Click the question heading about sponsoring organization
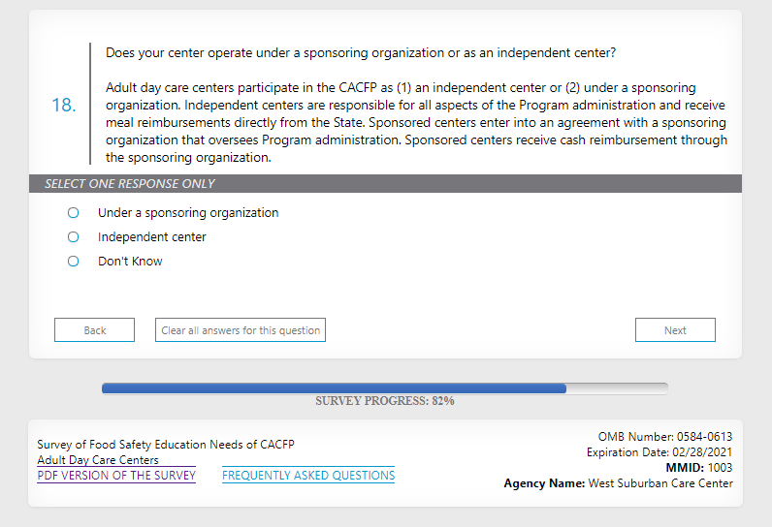772x527 pixels. (x=361, y=52)
